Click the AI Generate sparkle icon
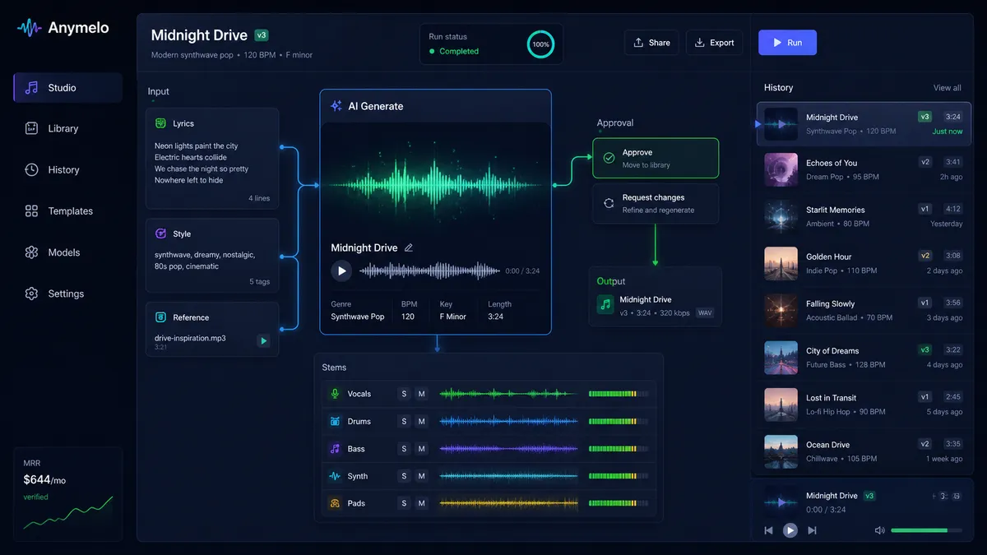This screenshot has height=555, width=987. click(x=336, y=106)
